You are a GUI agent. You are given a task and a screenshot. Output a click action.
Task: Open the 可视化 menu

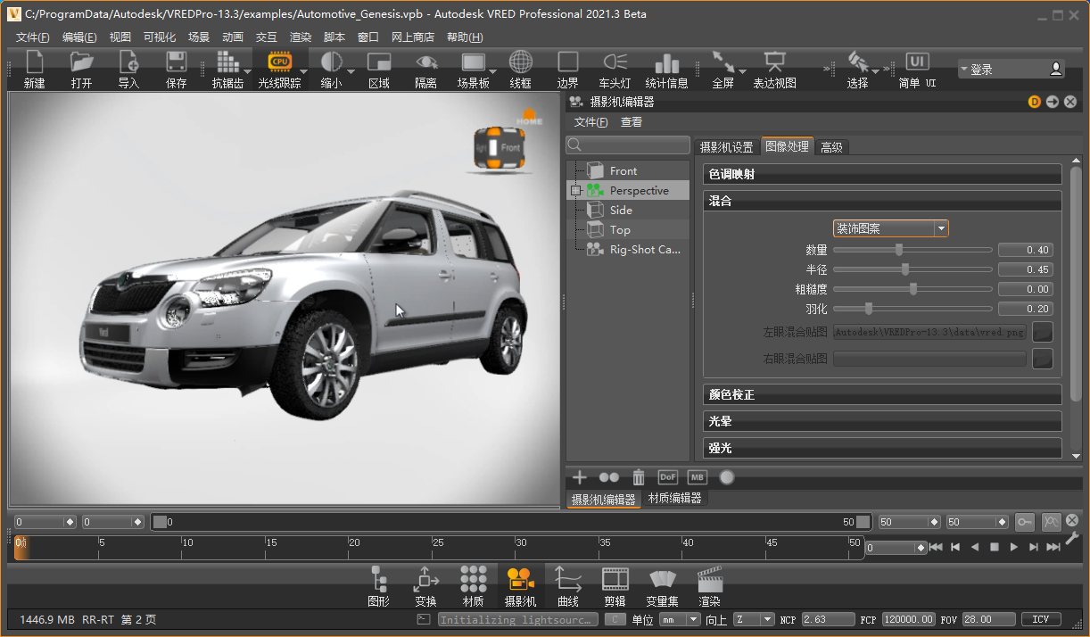(x=160, y=37)
